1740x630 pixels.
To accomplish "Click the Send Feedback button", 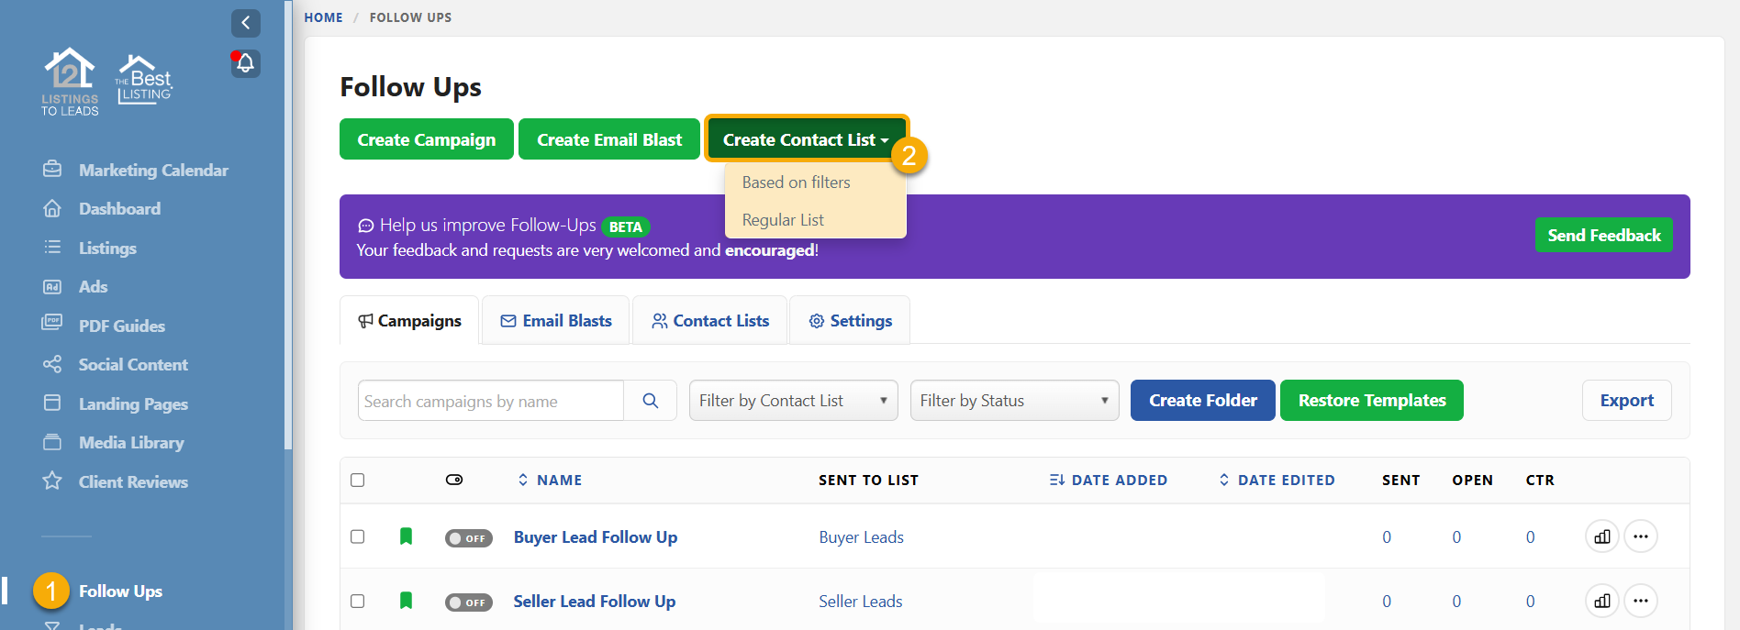I will point(1604,235).
